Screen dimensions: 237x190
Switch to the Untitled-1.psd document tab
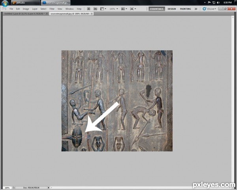coord(24,14)
